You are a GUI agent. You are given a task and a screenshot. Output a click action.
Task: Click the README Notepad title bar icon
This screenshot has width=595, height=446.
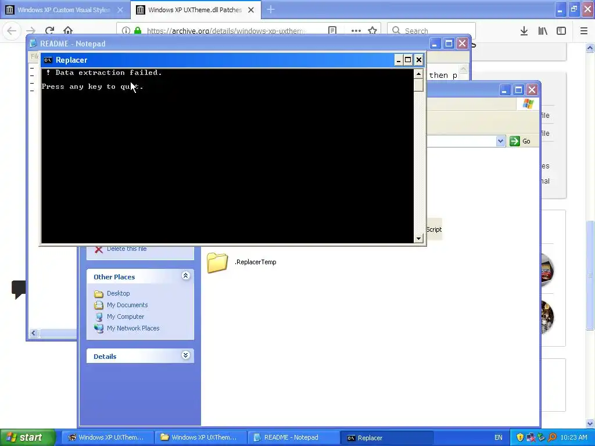coord(33,44)
